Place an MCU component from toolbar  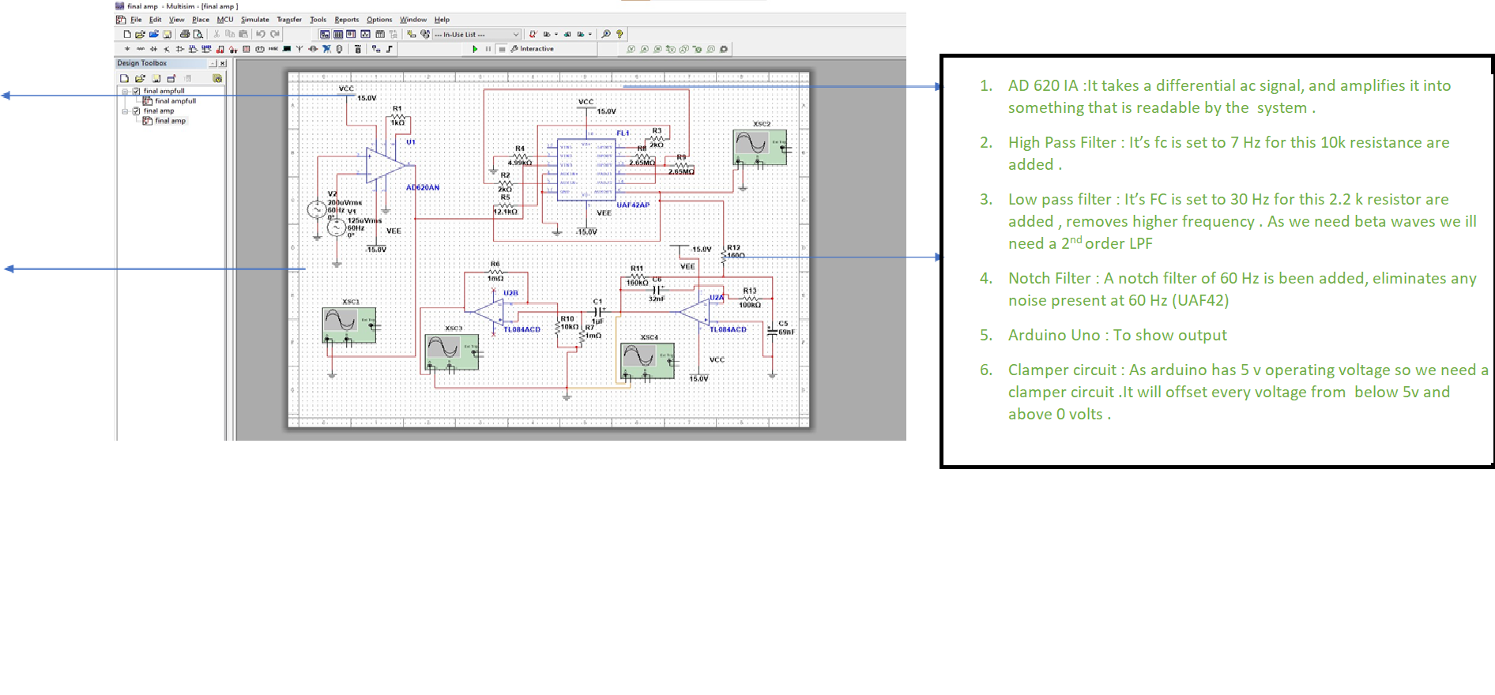pos(358,49)
